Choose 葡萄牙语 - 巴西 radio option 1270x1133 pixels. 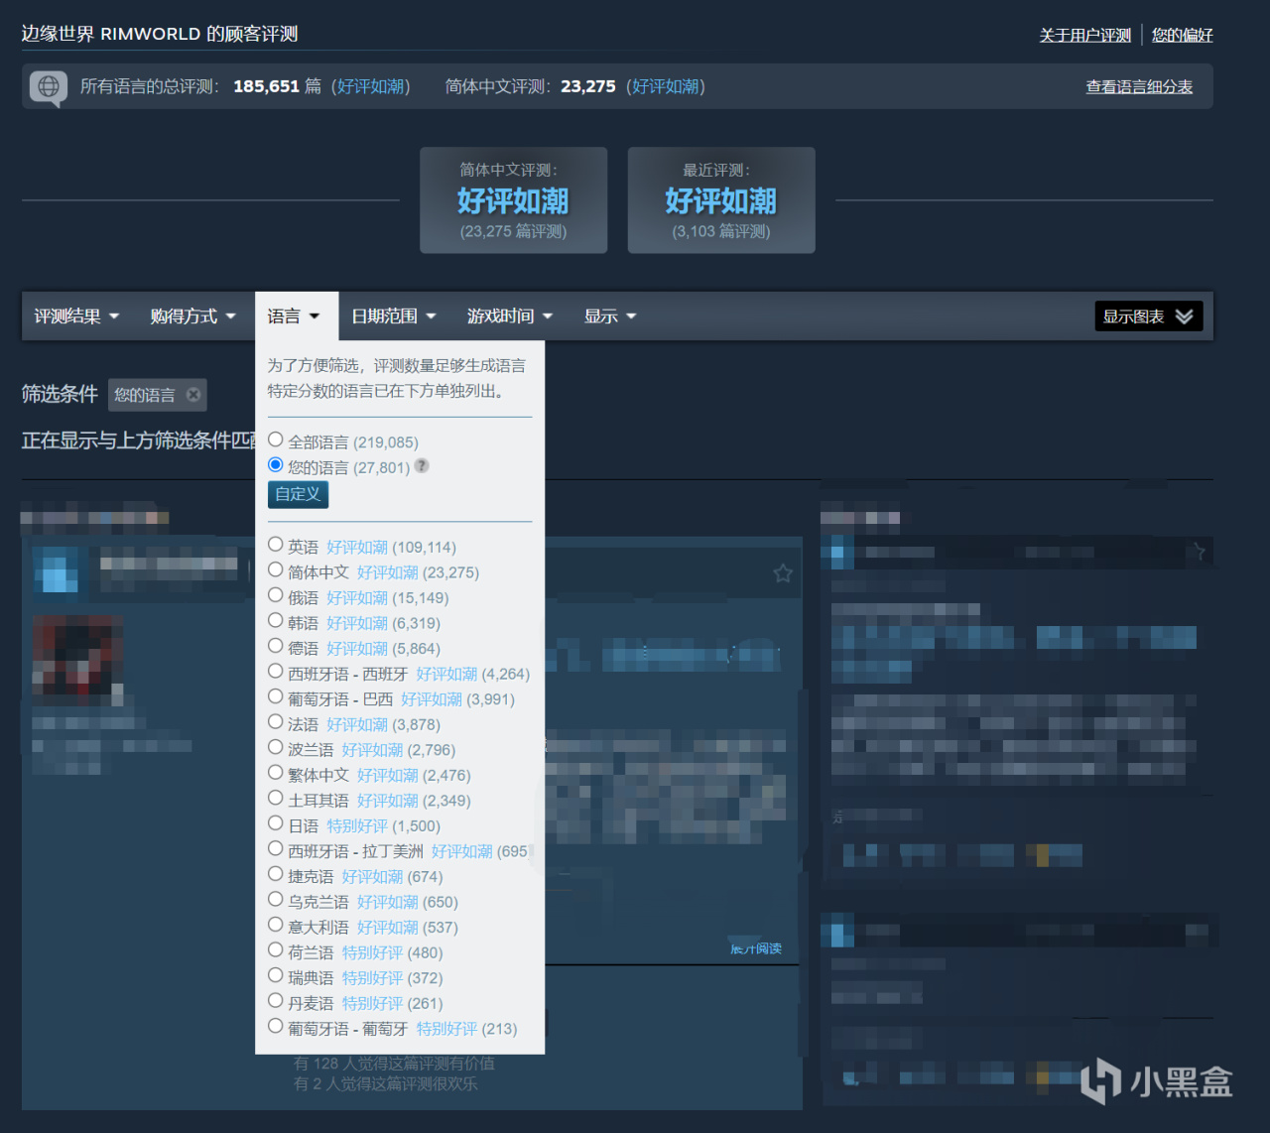(x=276, y=696)
